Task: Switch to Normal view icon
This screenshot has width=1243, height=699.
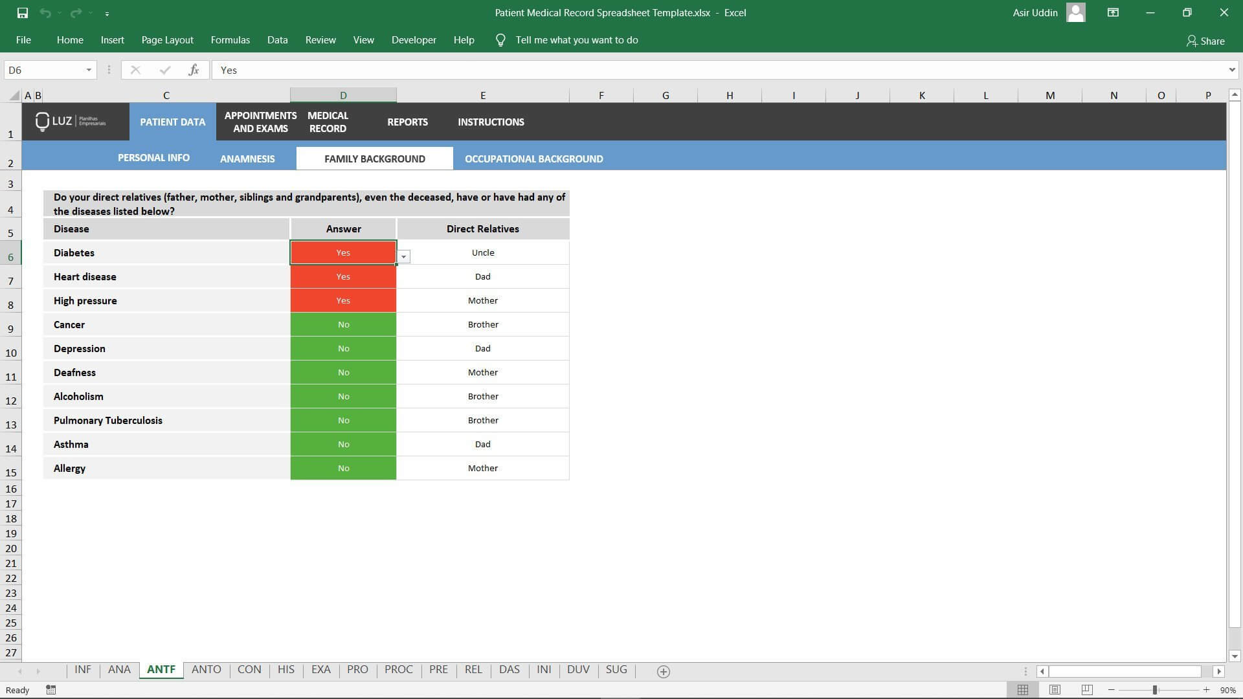Action: tap(1023, 690)
